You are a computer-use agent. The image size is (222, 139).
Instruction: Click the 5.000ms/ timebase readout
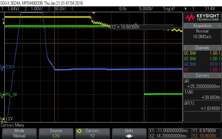(x=146, y=9)
